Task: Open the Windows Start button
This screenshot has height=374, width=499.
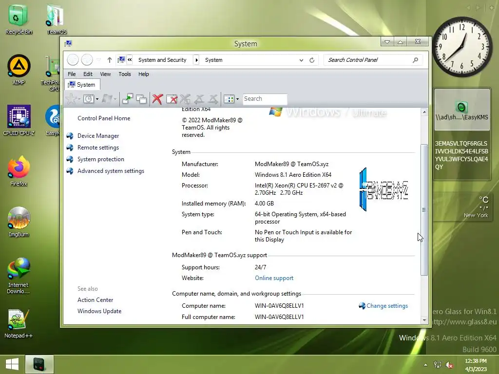Action: pyautogui.click(x=12, y=364)
